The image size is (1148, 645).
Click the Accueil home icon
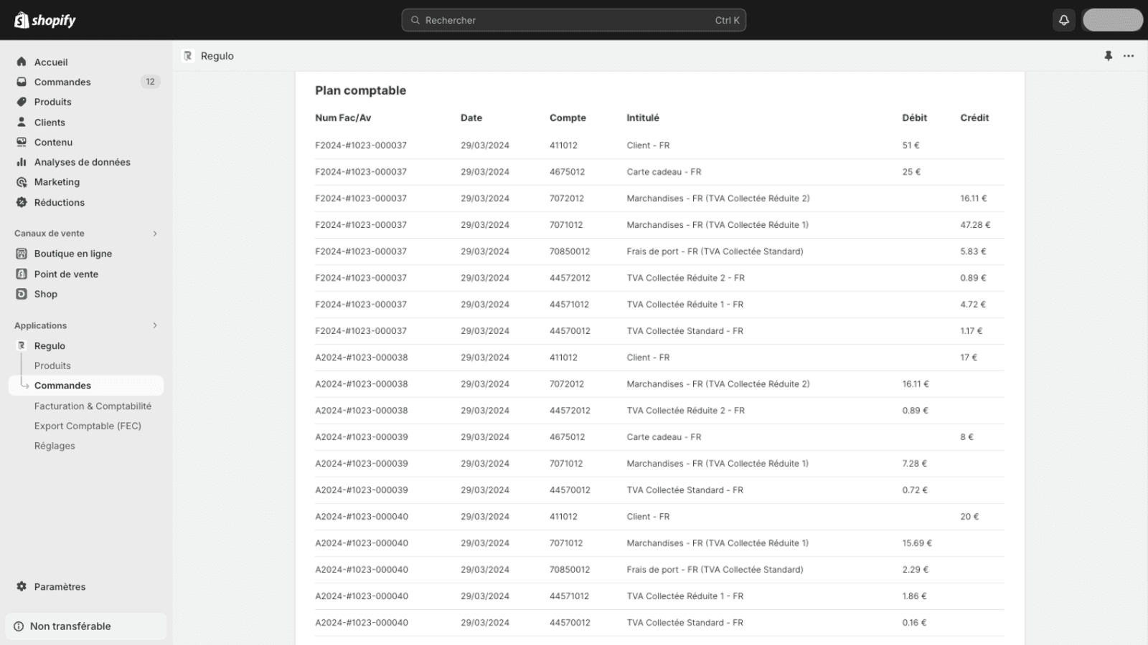coord(22,62)
